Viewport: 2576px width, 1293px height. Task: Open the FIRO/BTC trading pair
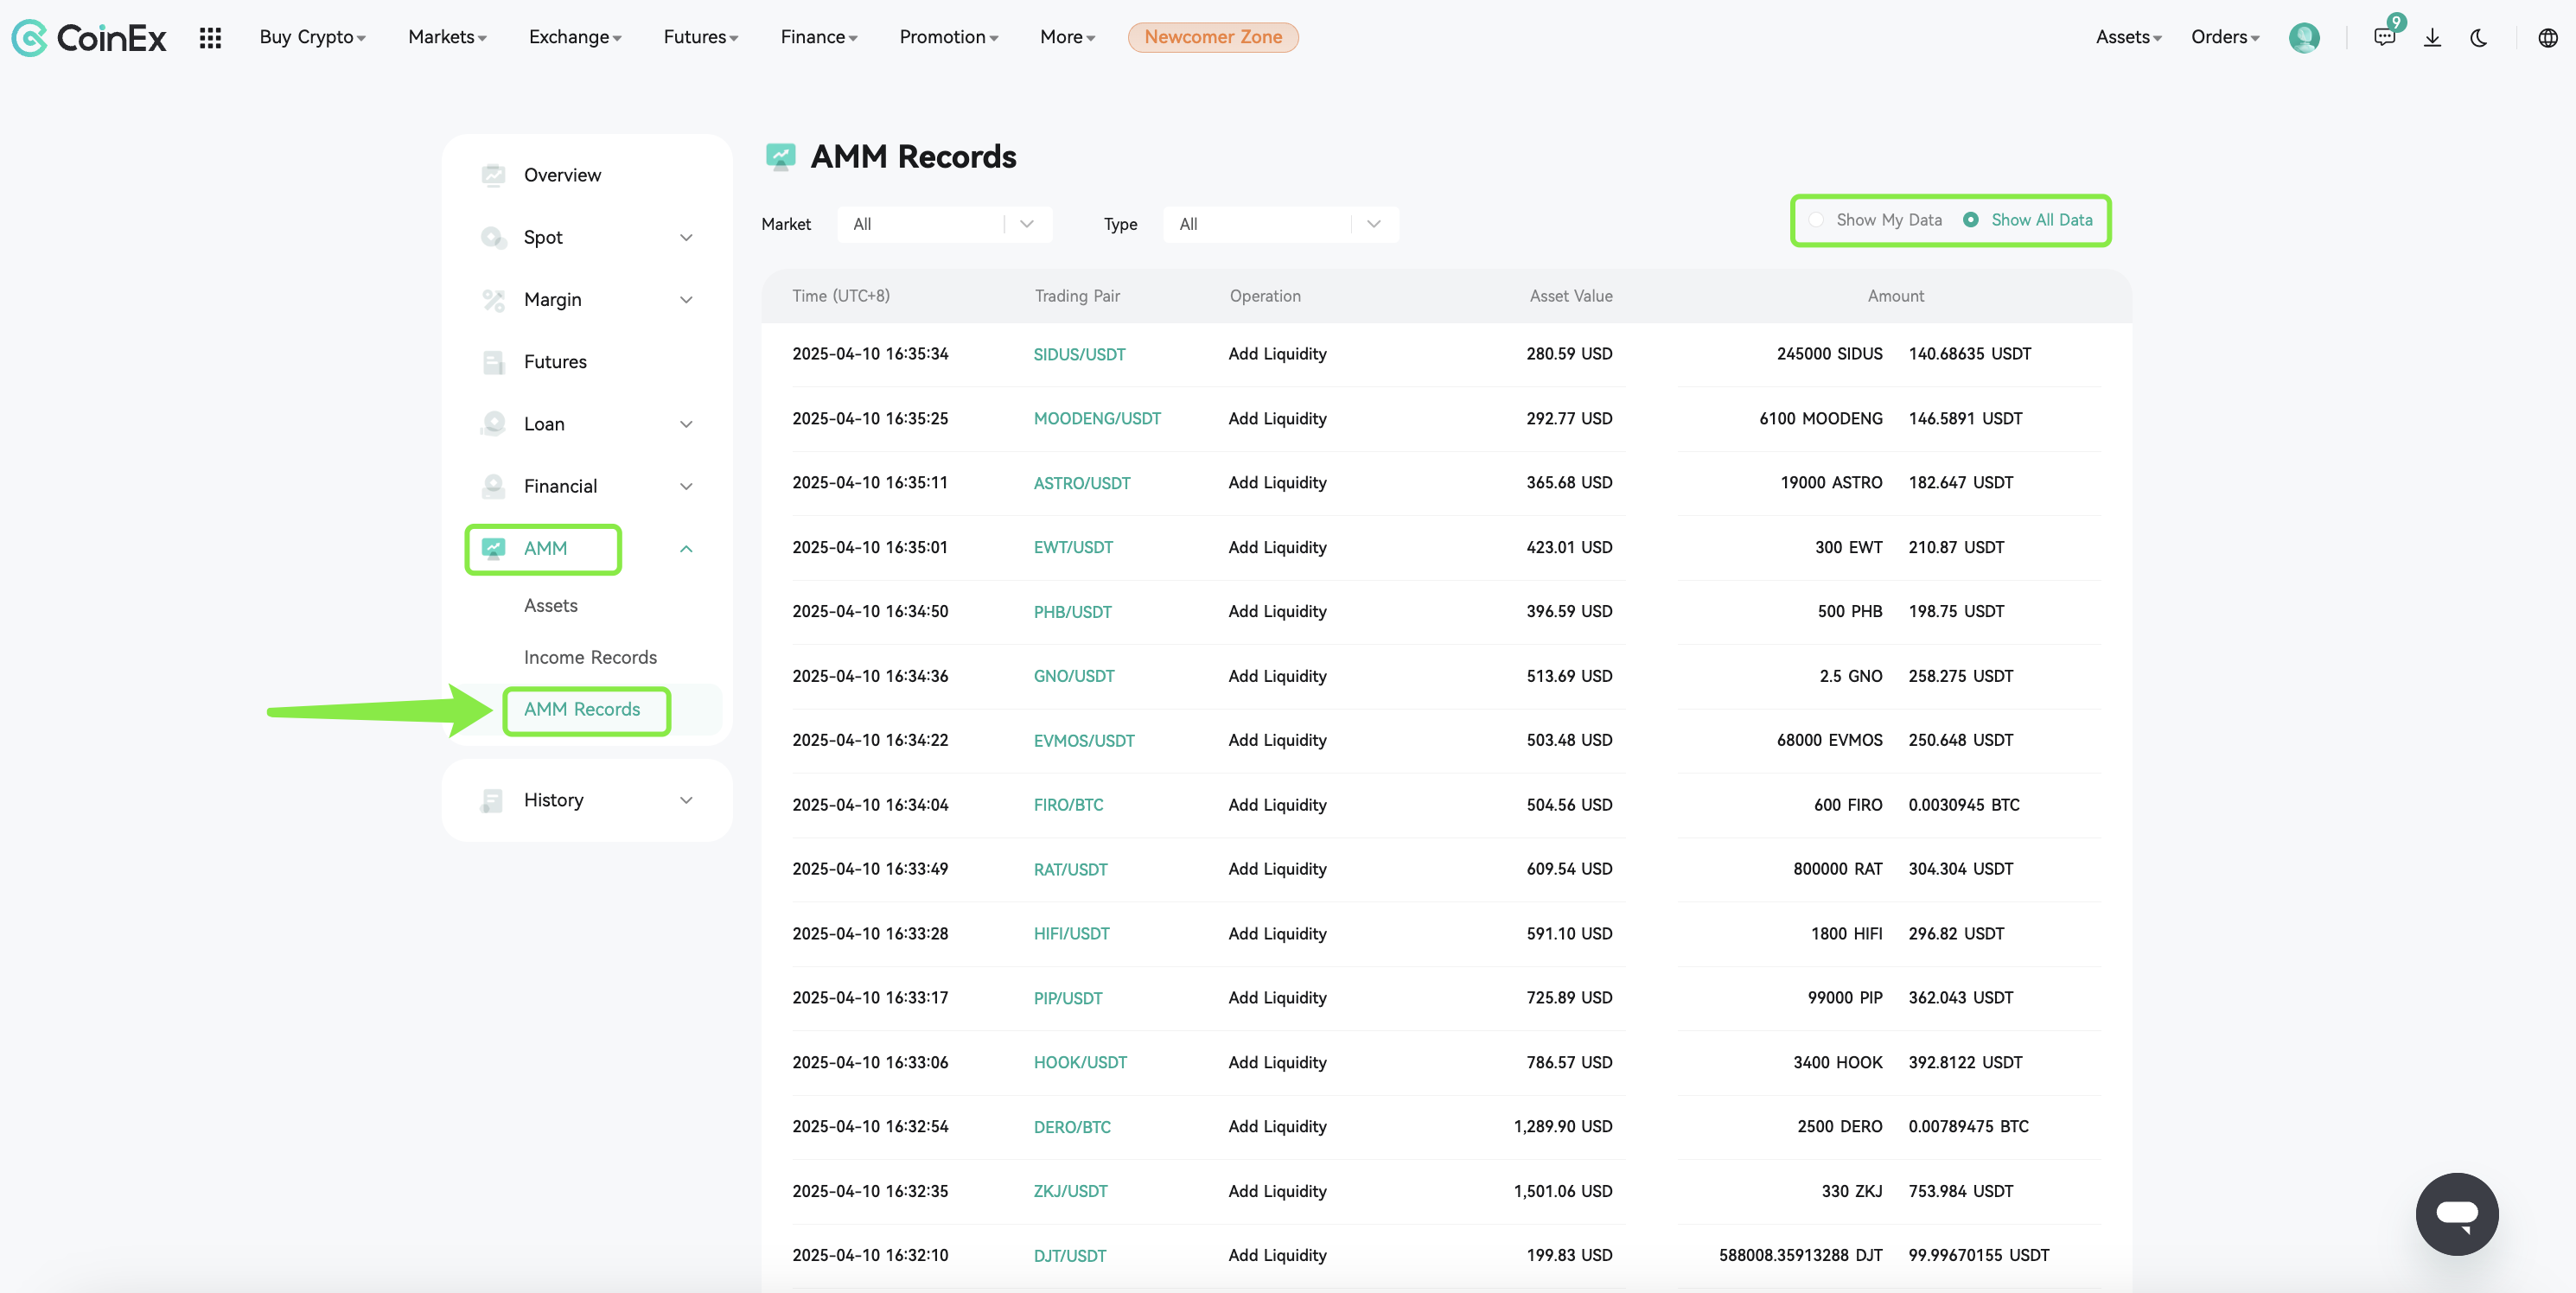click(x=1068, y=805)
